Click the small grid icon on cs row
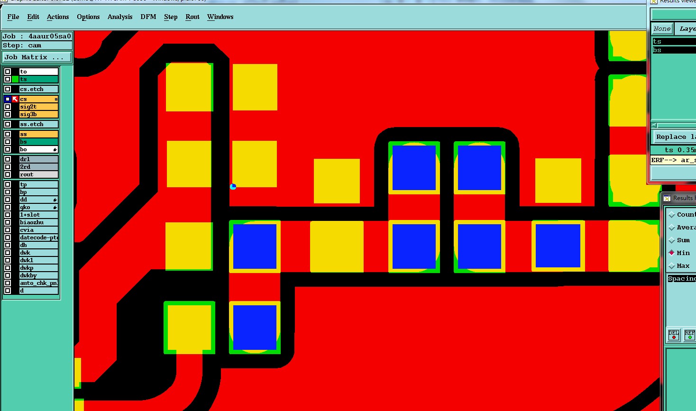The width and height of the screenshot is (696, 411). (x=56, y=99)
